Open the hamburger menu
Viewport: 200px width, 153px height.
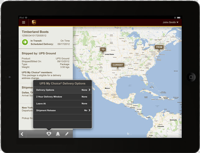pos(24,22)
